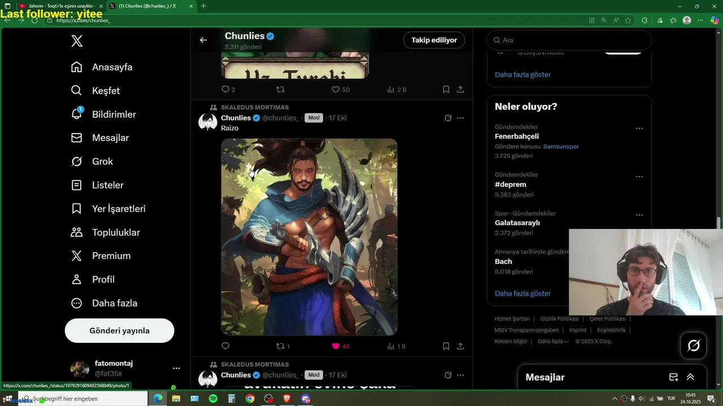Go to Anasayfa in sidebar
The width and height of the screenshot is (723, 406).
point(102,67)
